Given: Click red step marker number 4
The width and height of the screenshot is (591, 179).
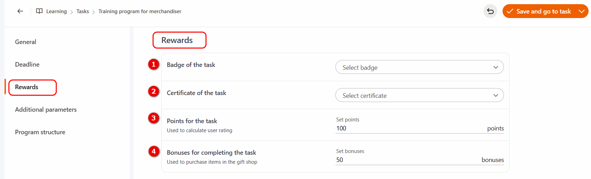Looking at the screenshot, I should click(x=154, y=151).
